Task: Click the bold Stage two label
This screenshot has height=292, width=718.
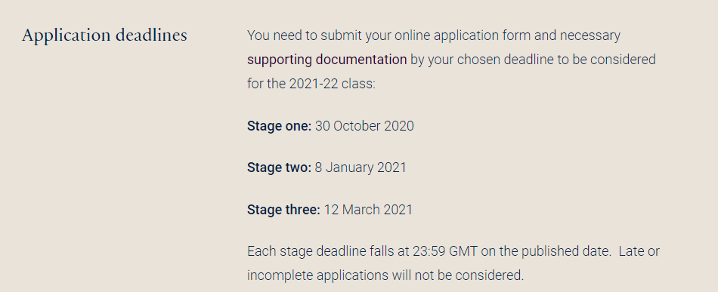Action: click(280, 168)
